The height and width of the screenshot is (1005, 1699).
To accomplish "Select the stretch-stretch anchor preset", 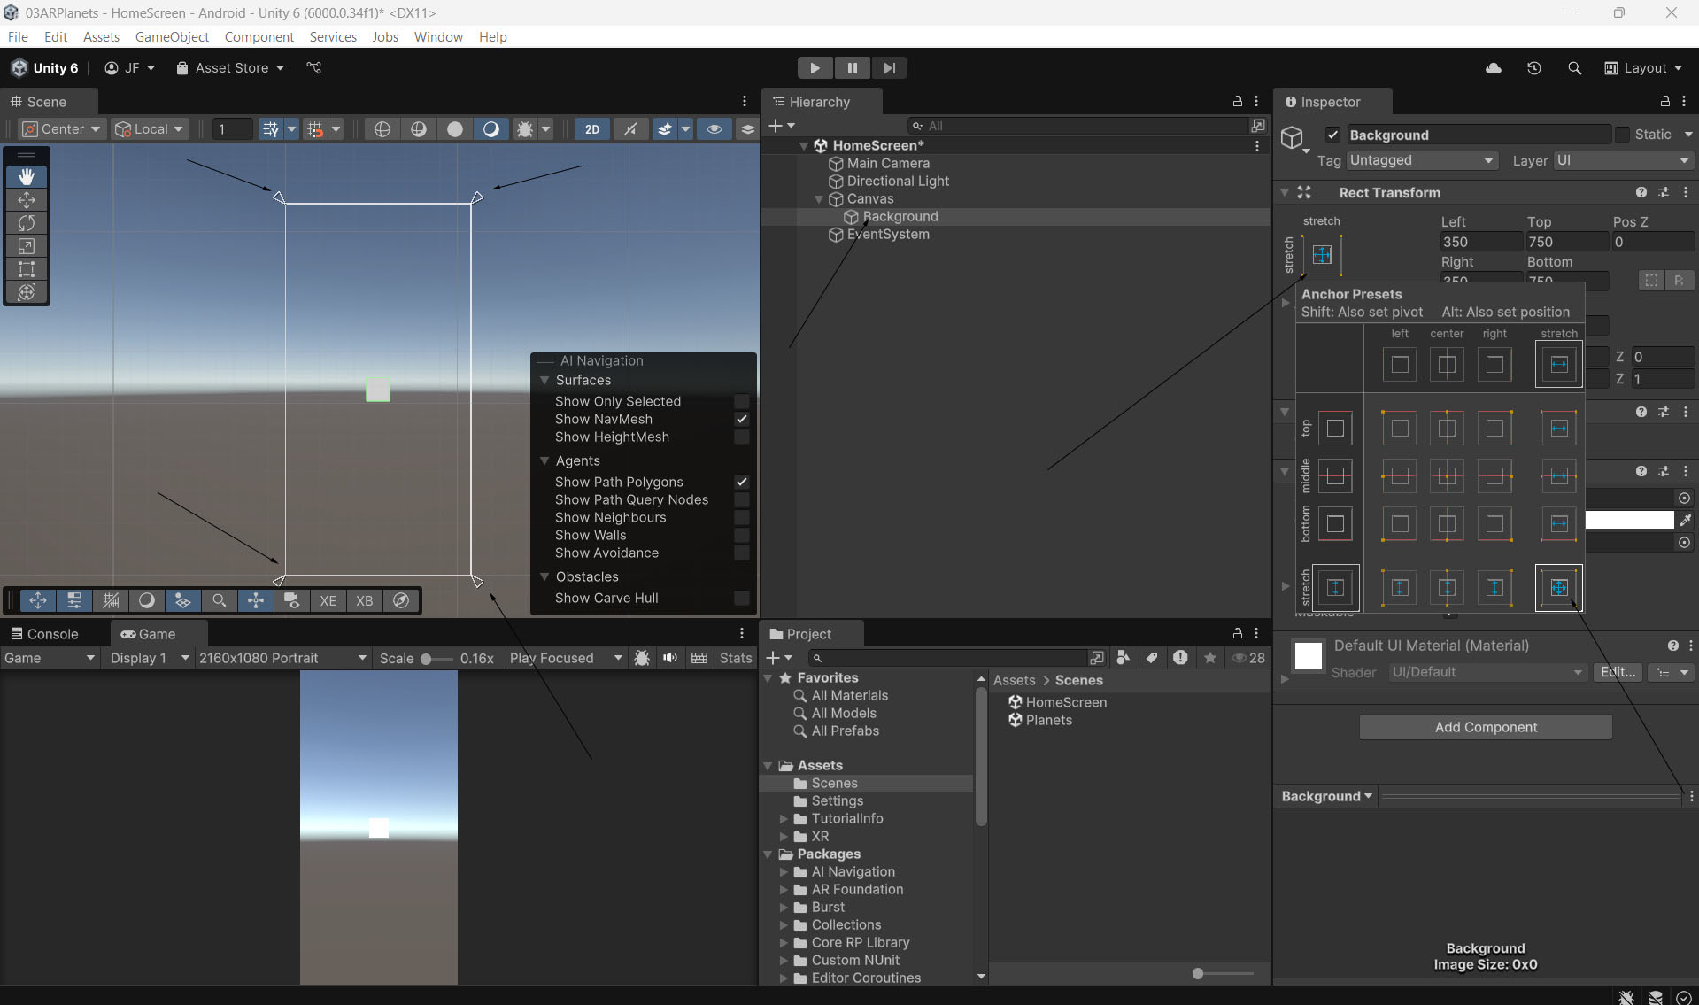I will click(x=1558, y=587).
